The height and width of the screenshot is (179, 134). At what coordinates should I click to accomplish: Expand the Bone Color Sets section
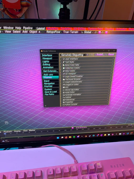87,65
